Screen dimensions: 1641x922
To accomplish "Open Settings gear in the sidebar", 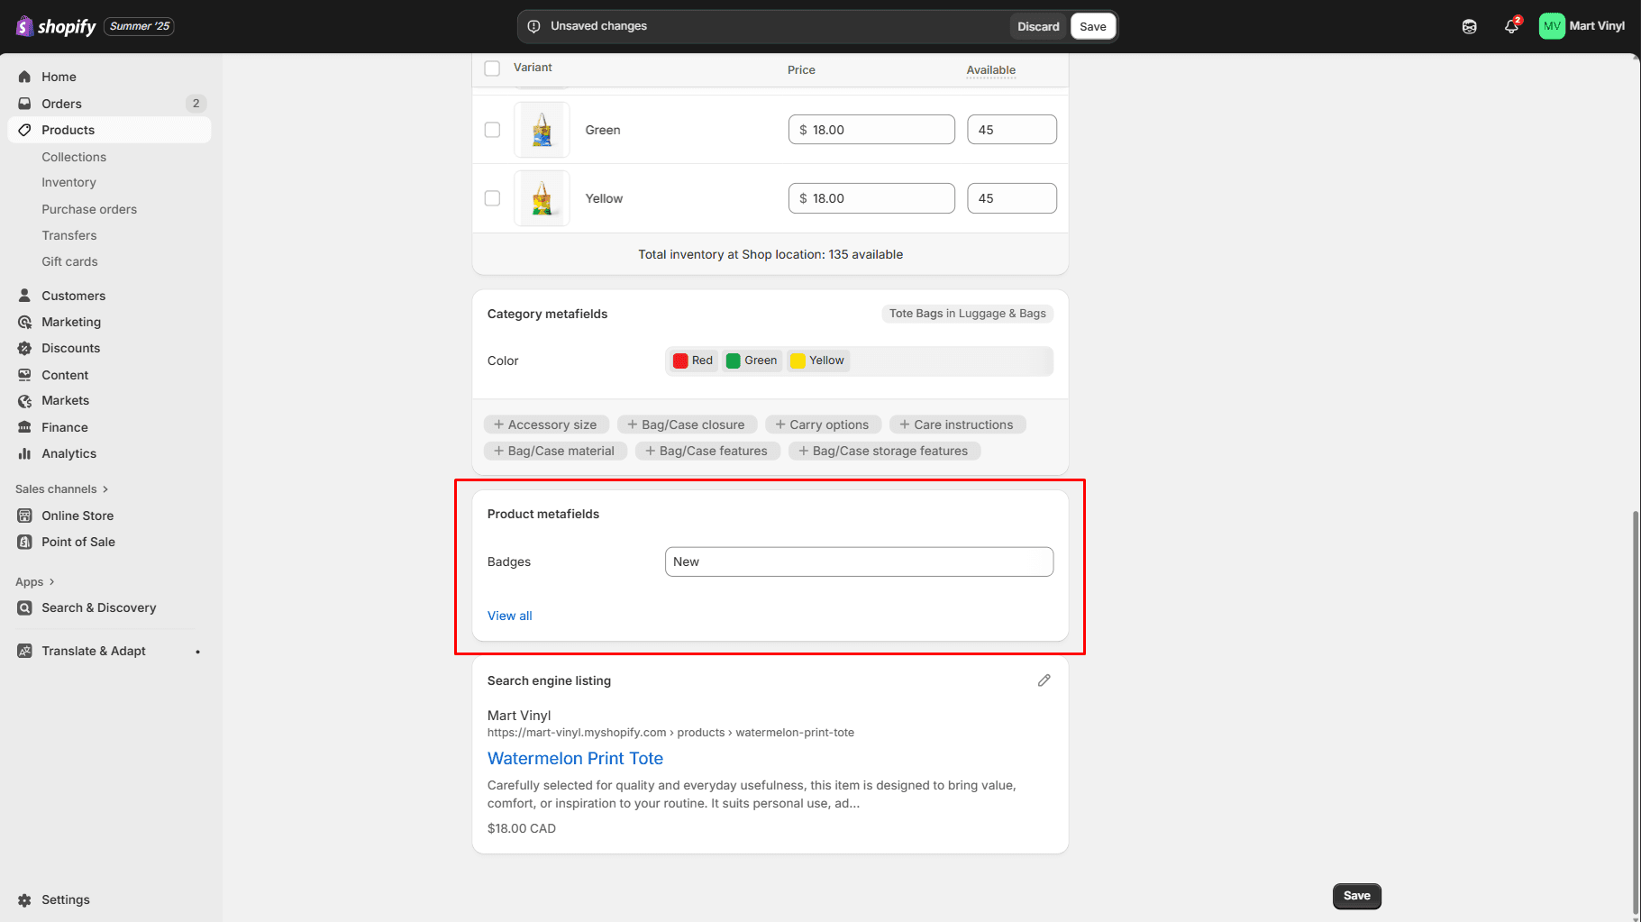I will (x=24, y=899).
